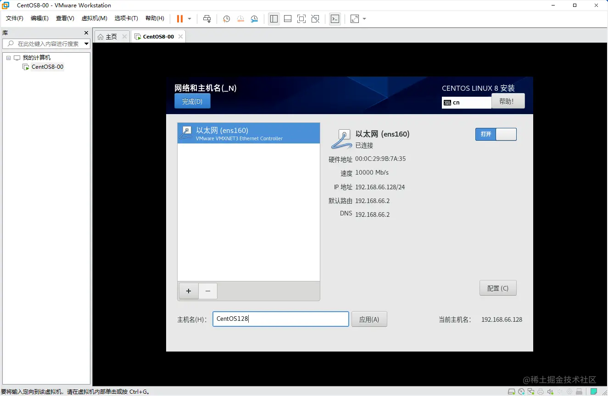Revert the VM to its snapshot
This screenshot has width=608, height=396.
coord(240,19)
